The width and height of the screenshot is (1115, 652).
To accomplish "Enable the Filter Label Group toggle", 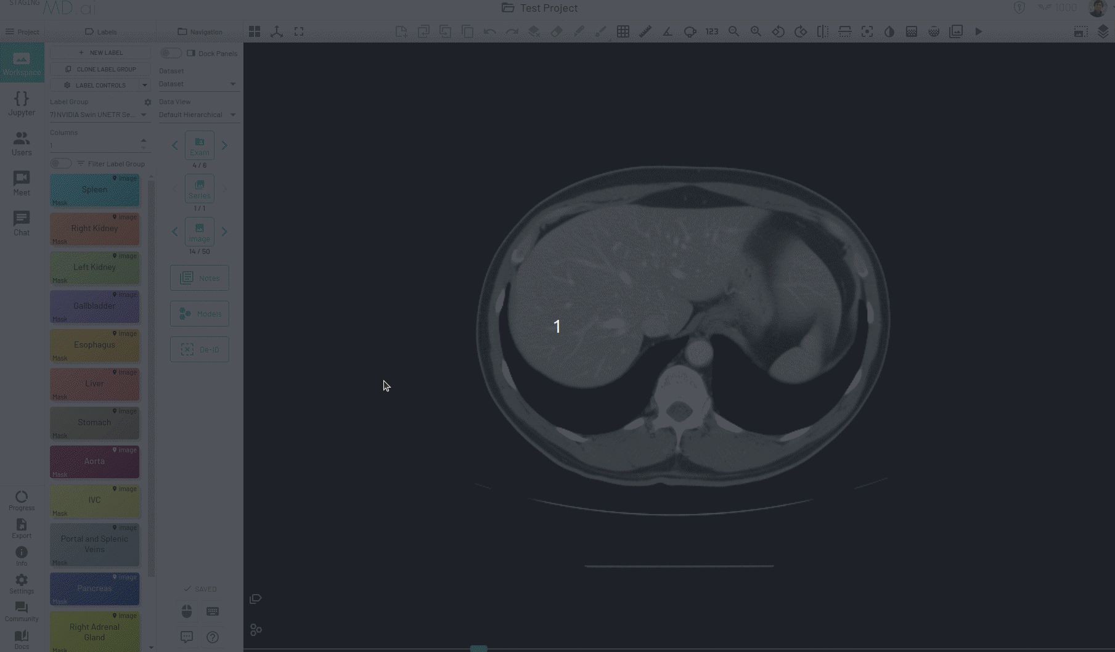I will tap(60, 163).
